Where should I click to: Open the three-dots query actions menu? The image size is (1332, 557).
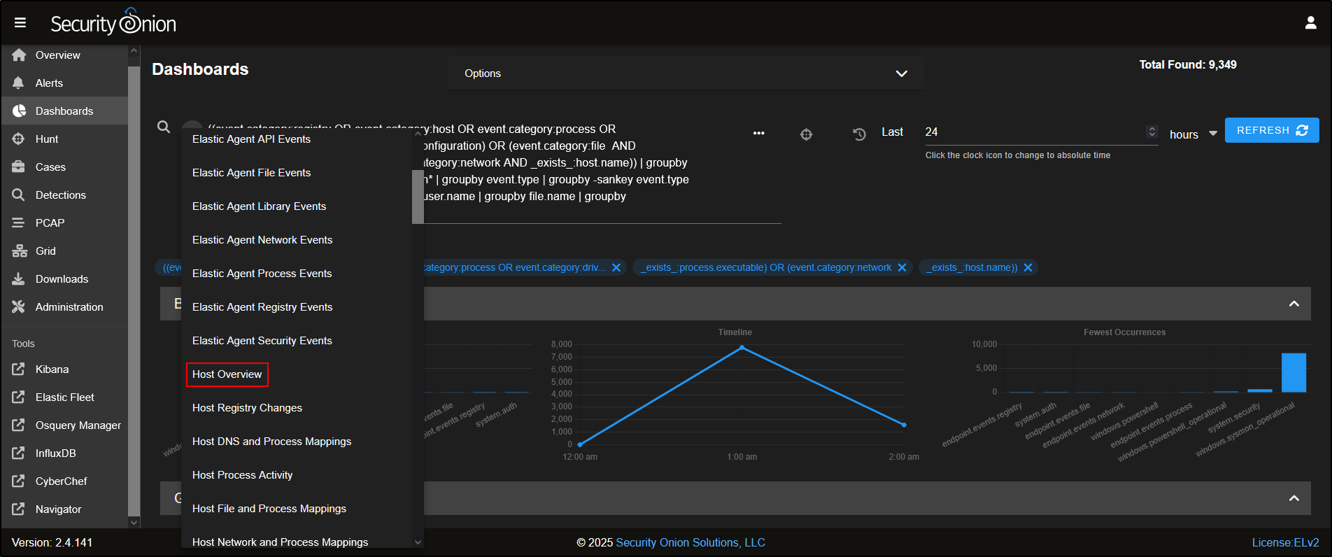tap(758, 133)
